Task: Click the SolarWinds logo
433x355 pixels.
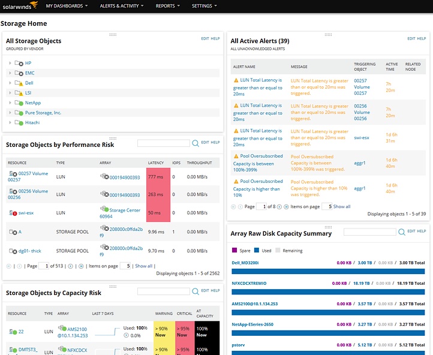Action: [19, 6]
